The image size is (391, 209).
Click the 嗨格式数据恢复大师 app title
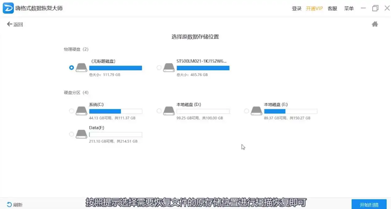(39, 8)
